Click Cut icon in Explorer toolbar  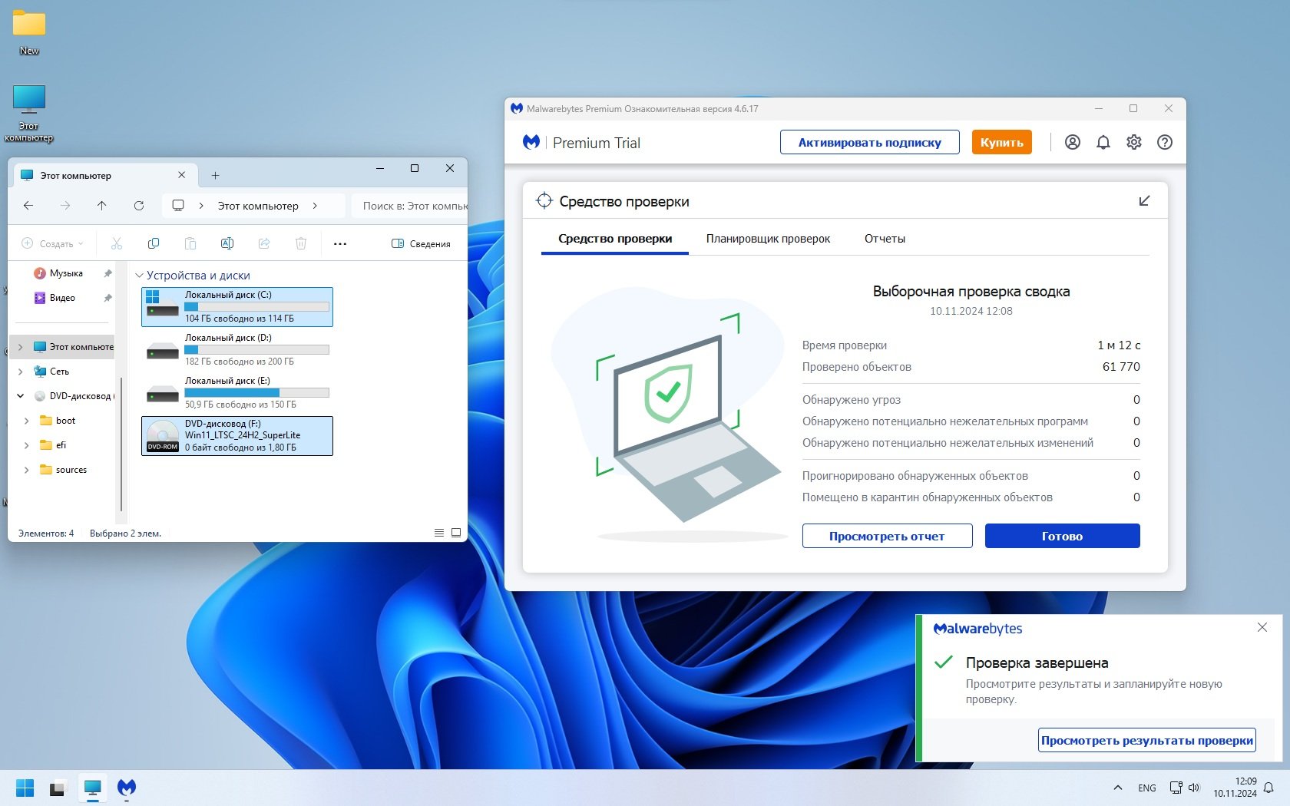[117, 243]
